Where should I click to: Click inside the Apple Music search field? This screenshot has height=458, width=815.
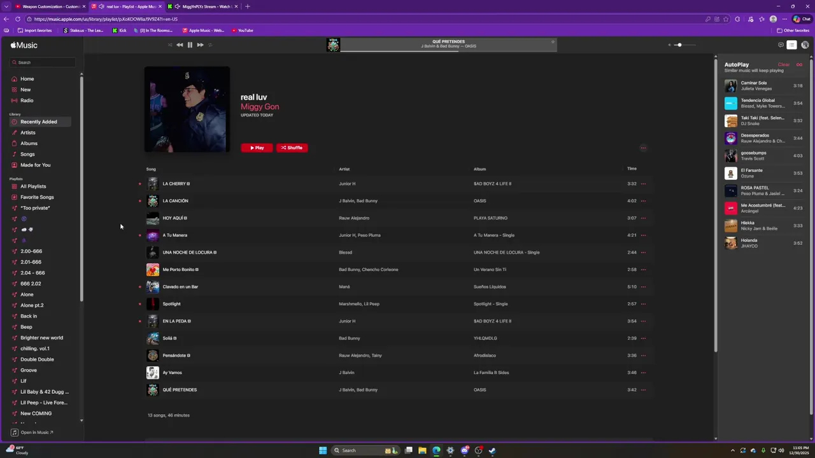(43, 62)
